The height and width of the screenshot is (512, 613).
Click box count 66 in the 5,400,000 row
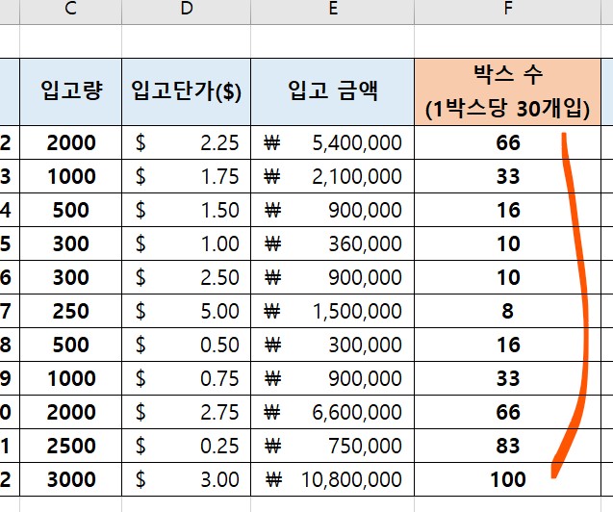pos(507,142)
